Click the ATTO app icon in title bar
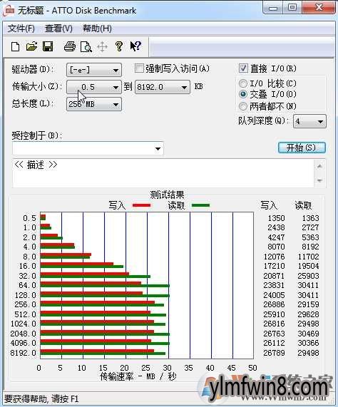This screenshot has height=407, width=338. pyautogui.click(x=9, y=11)
